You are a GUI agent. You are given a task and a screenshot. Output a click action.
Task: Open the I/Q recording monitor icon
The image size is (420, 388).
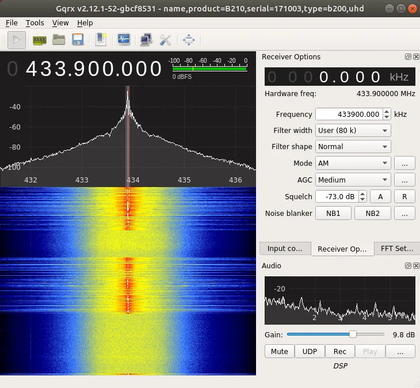coord(124,40)
